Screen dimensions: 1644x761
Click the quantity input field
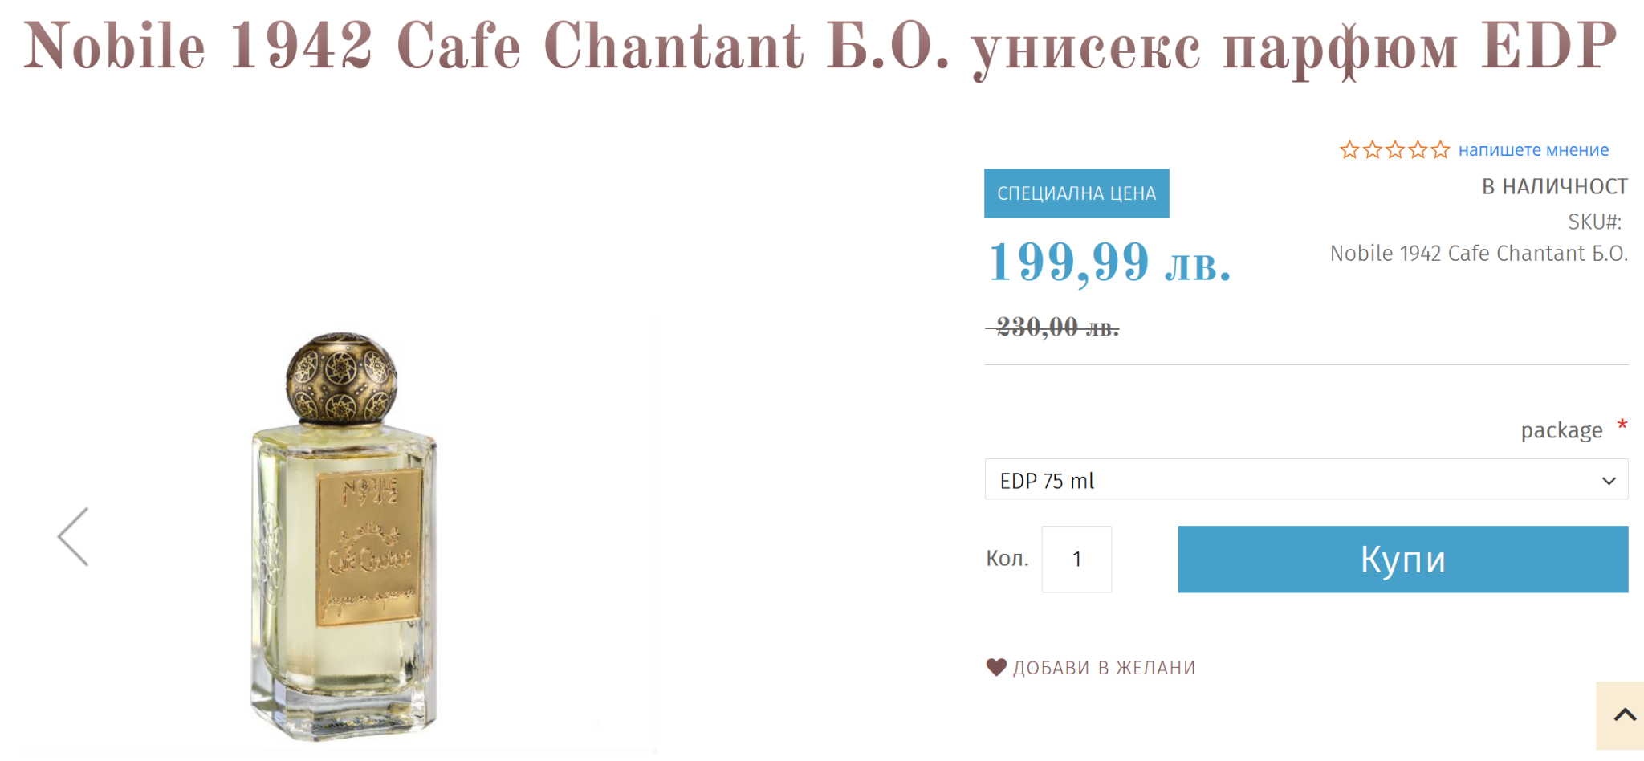(x=1076, y=560)
